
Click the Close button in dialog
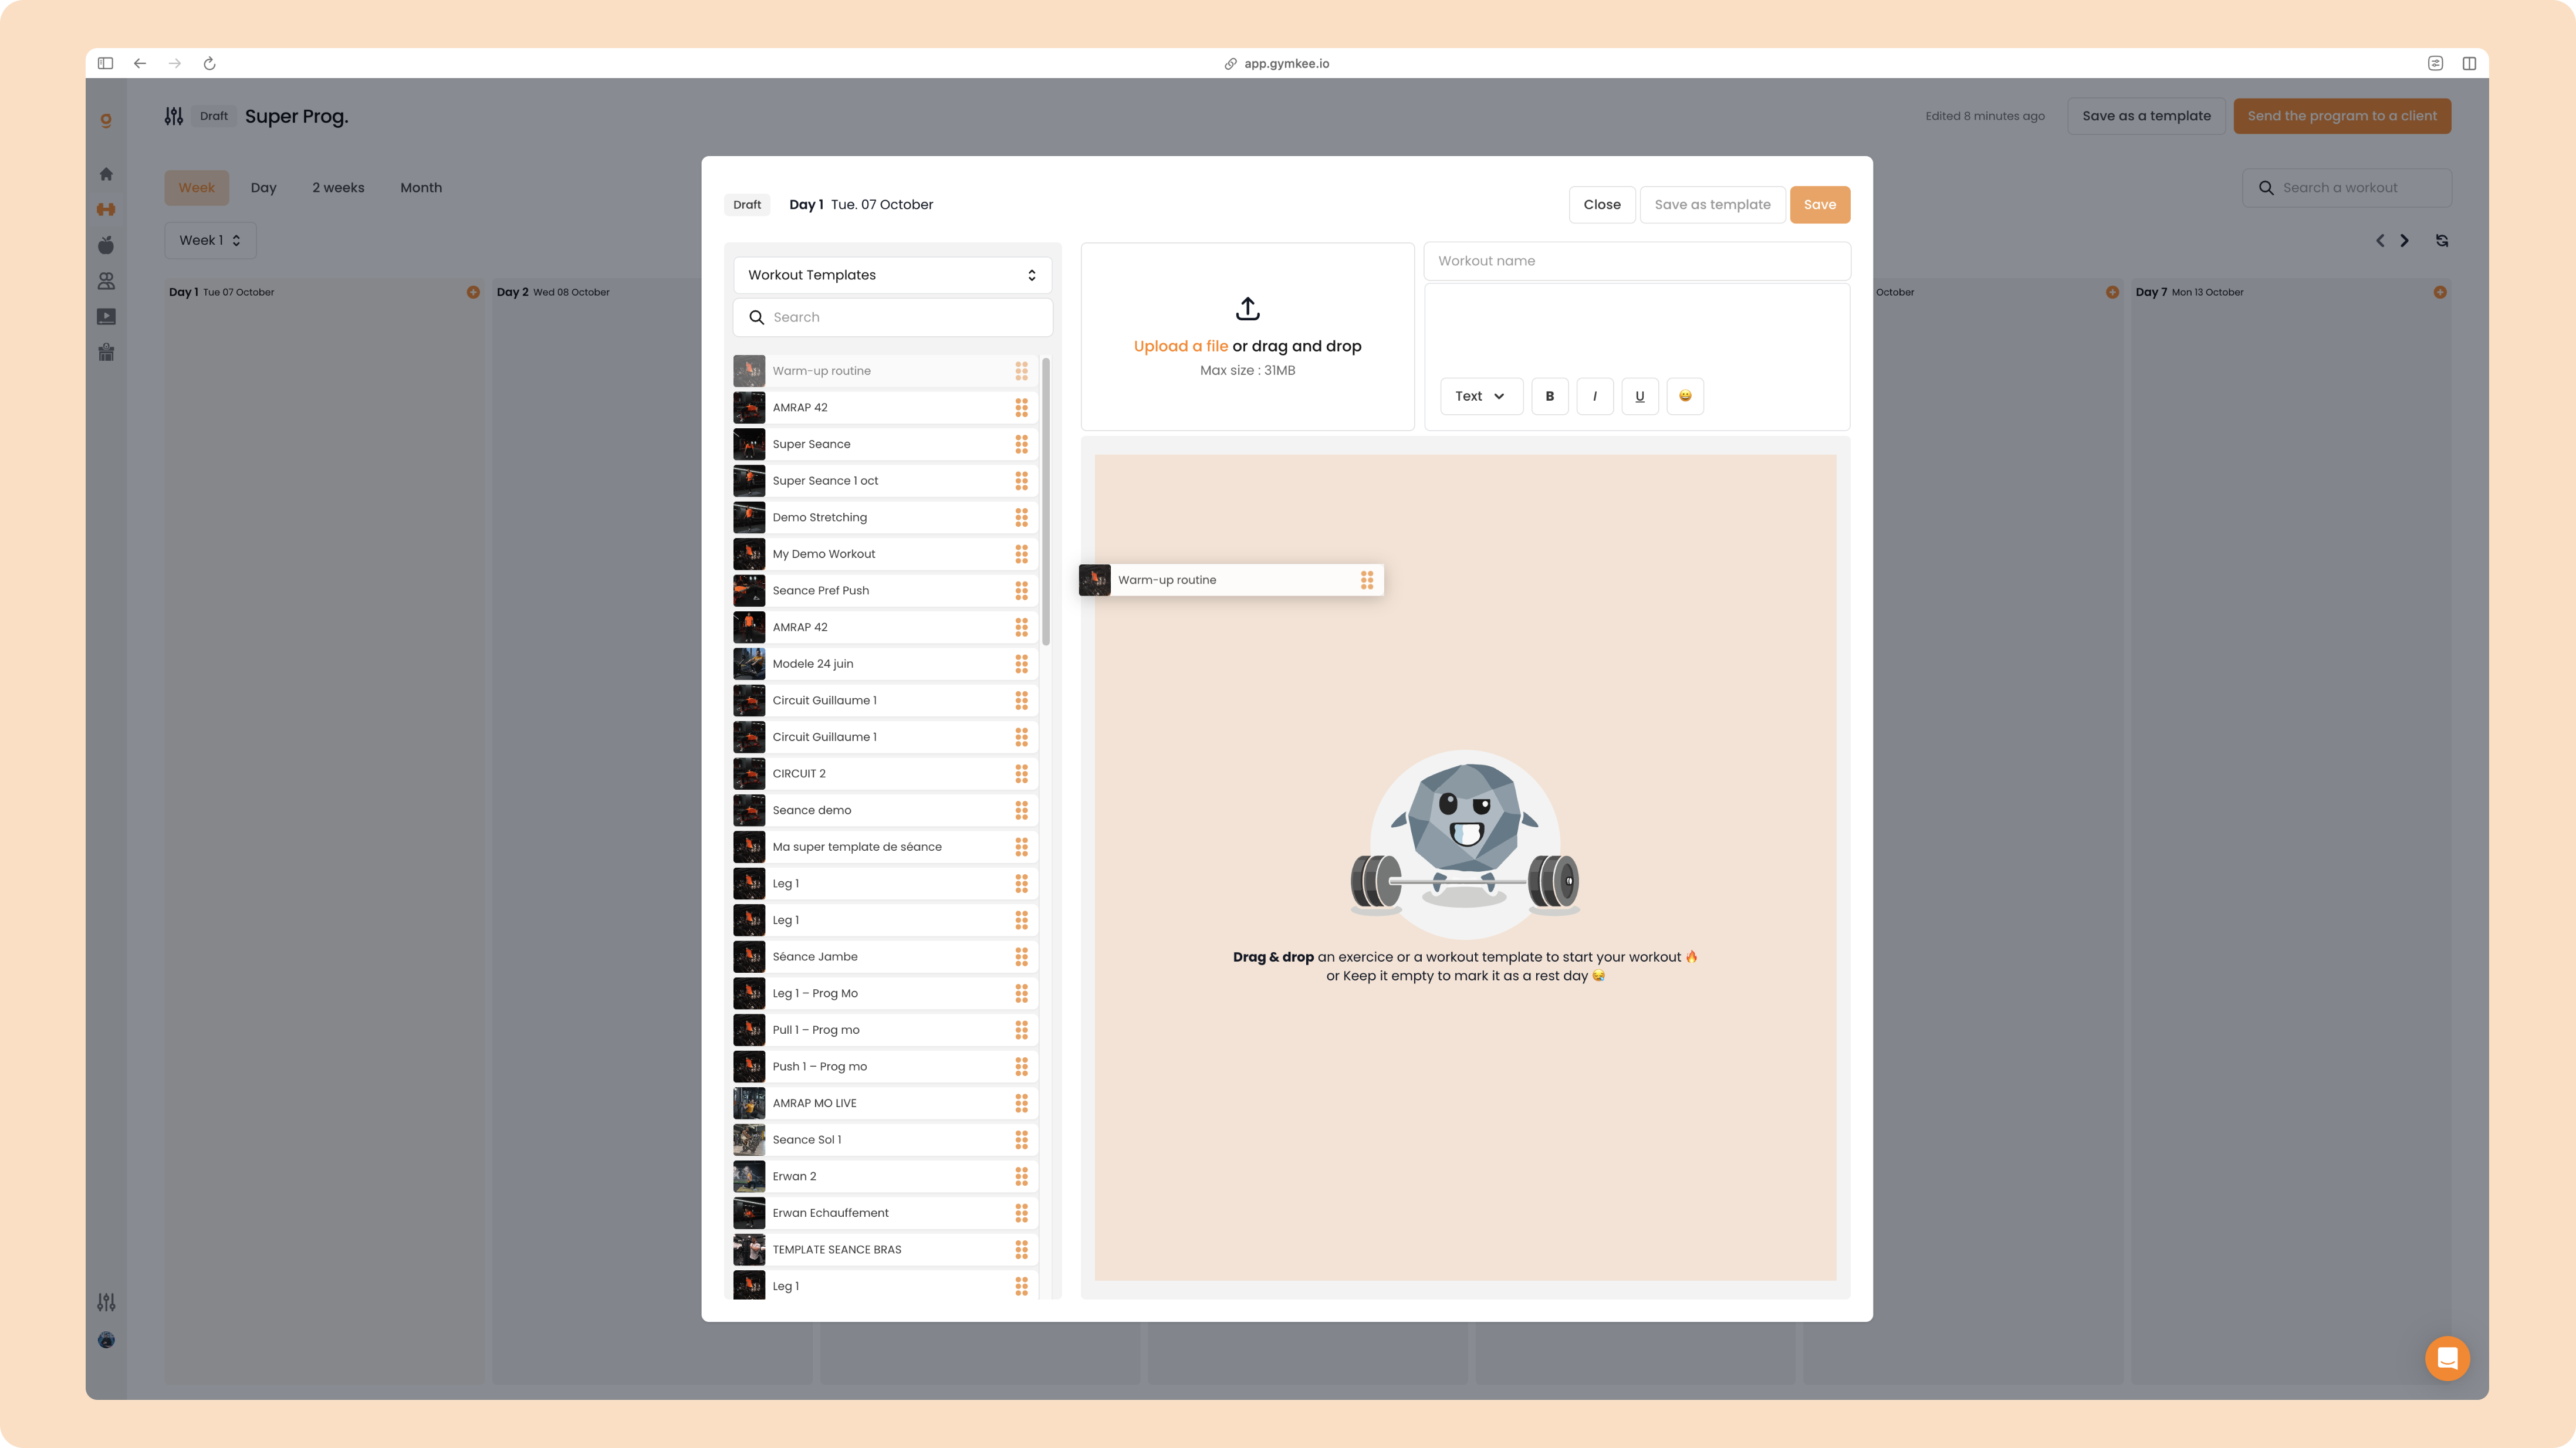coord(1602,205)
